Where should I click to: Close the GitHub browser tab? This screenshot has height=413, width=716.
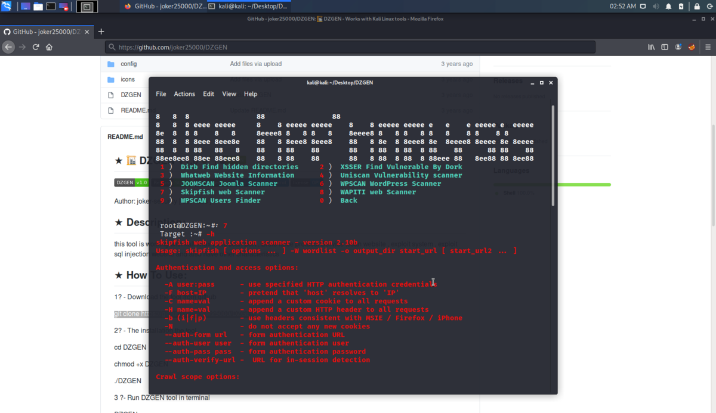[x=88, y=32]
